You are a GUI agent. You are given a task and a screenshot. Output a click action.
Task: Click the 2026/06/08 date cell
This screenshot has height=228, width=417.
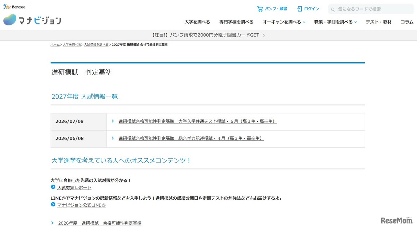[x=79, y=138]
